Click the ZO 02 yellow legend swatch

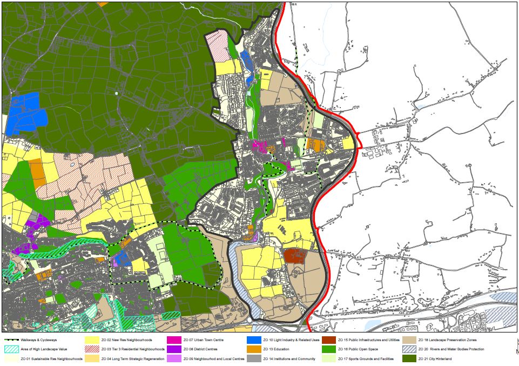[x=92, y=340]
